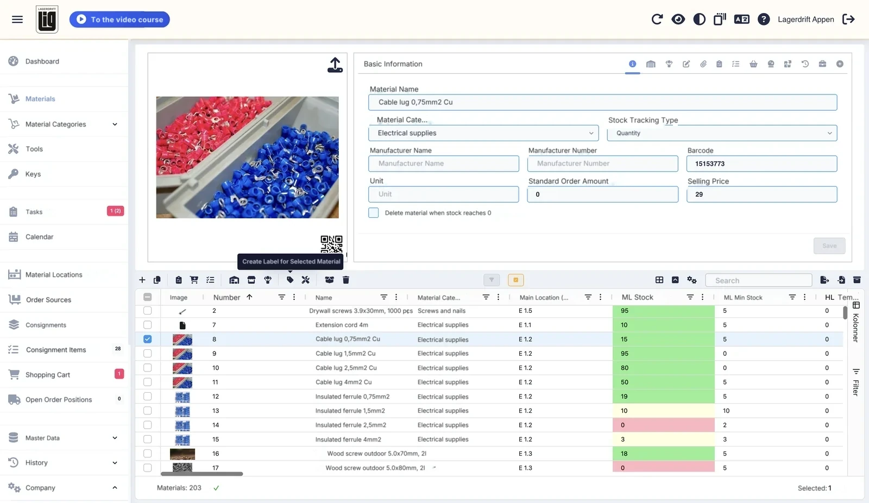The width and height of the screenshot is (869, 503).
Task: Click 'To the video course' button
Action: (x=119, y=20)
